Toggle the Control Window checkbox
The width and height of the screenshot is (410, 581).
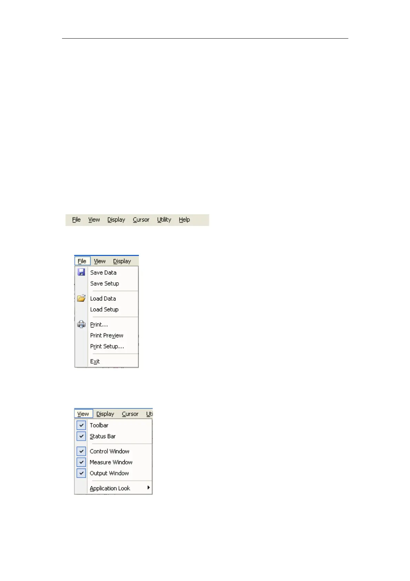[x=81, y=451]
